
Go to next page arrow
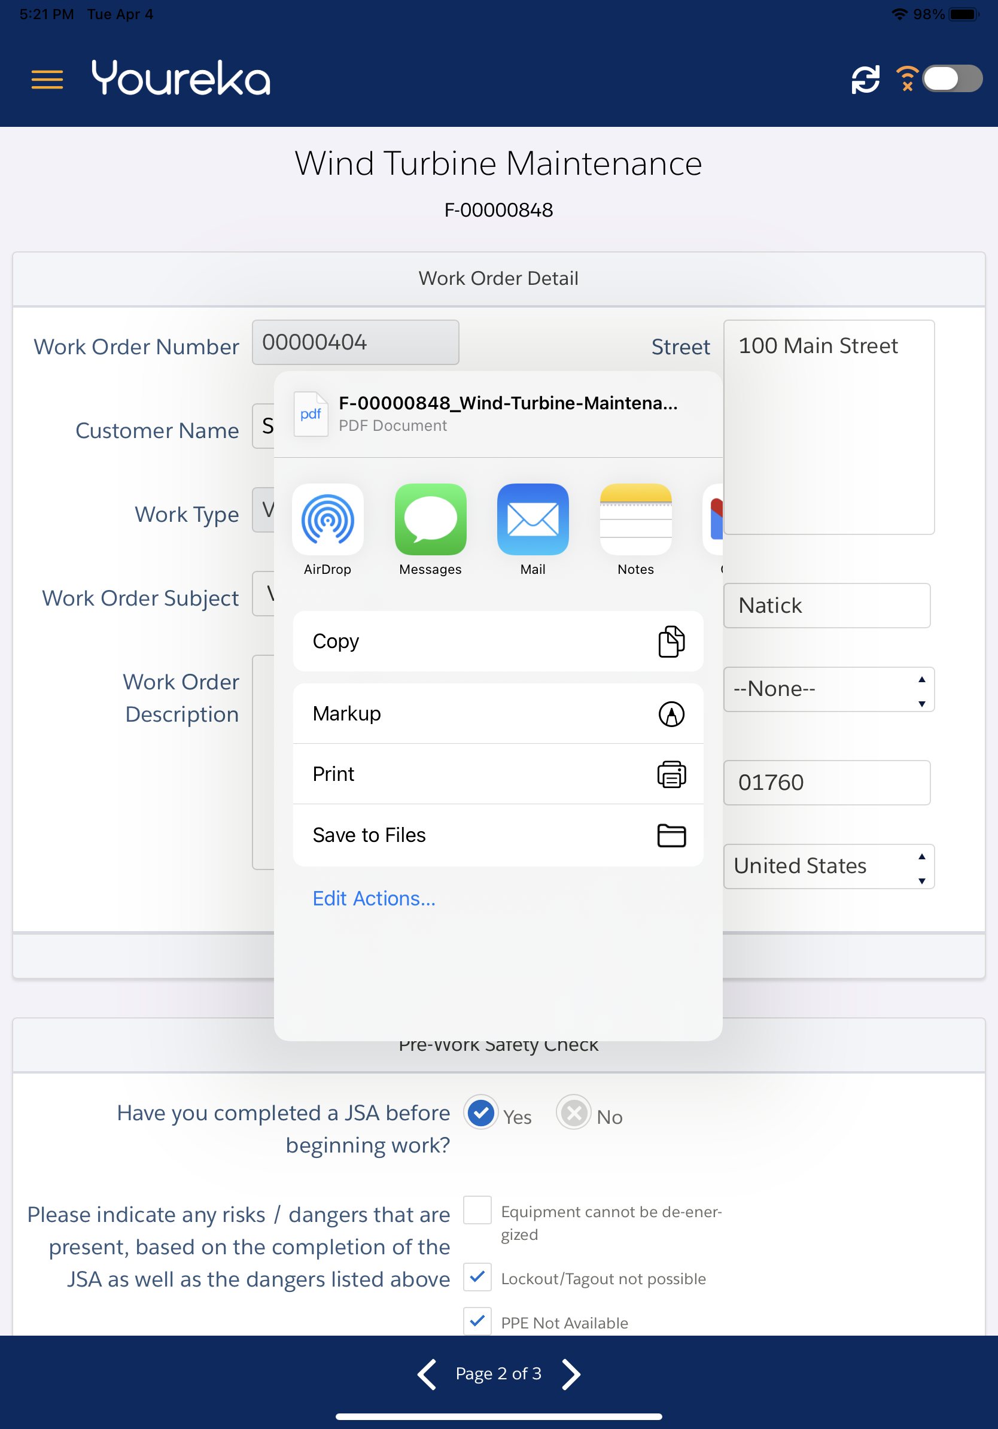tap(571, 1374)
